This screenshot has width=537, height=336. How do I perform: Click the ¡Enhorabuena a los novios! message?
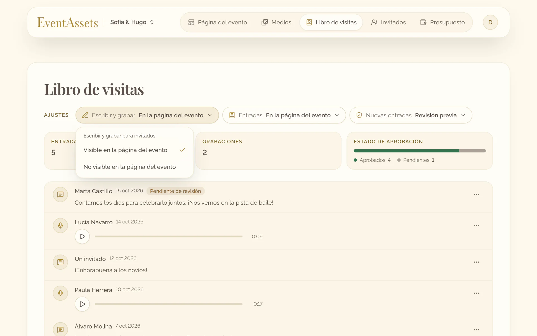[111, 270]
